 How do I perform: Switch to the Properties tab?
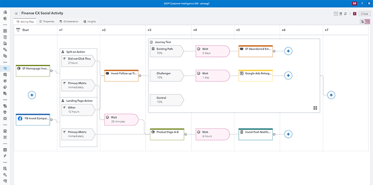(47, 21)
